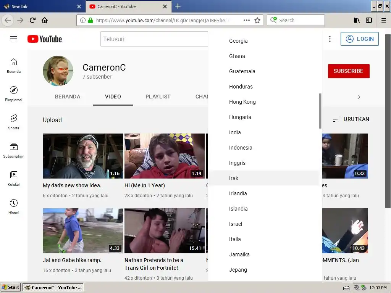Open Shorts in the sidebar
Screen dimensions: 391x293
[x=14, y=122]
